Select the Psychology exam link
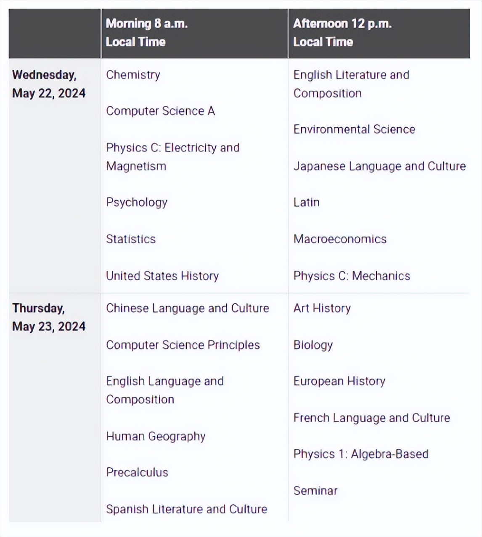Screen dimensions: 482x537 tap(137, 202)
